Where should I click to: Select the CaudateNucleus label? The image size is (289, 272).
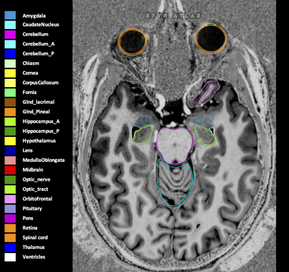pyautogui.click(x=41, y=25)
